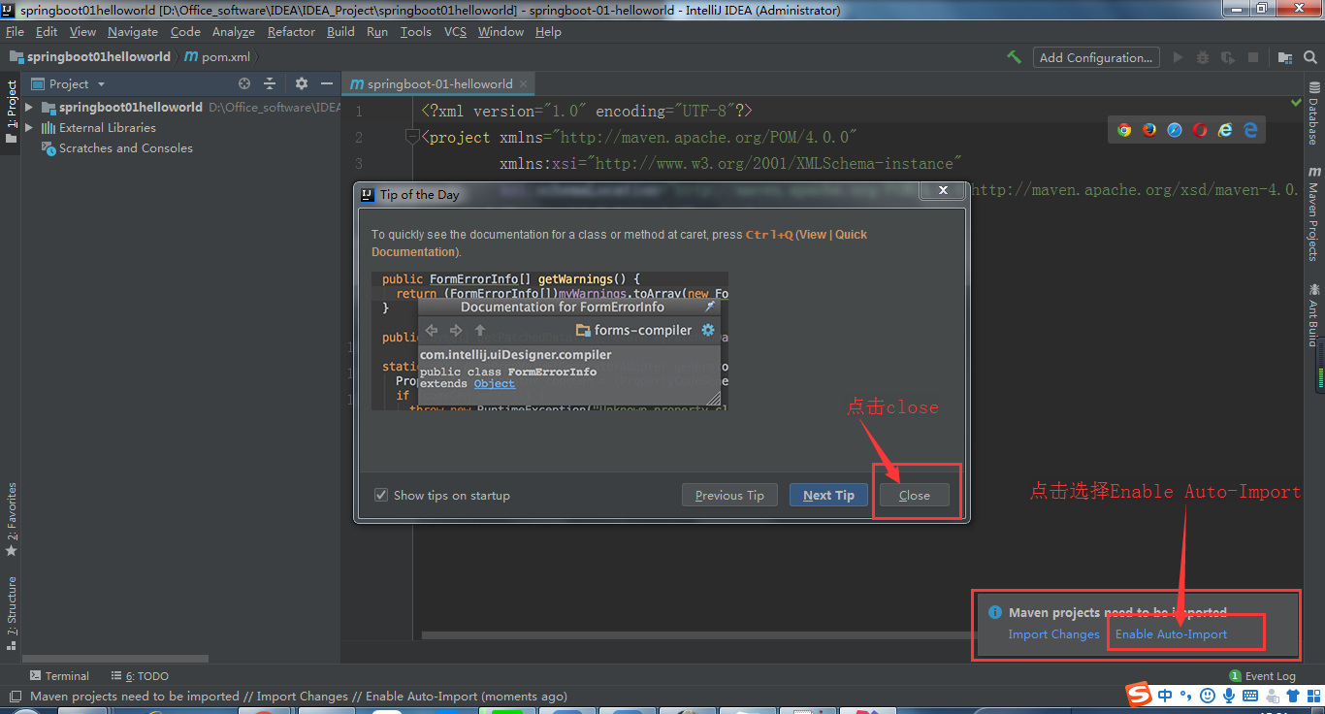Toggle Show tips on startup checkbox
The height and width of the screenshot is (714, 1325).
381,495
